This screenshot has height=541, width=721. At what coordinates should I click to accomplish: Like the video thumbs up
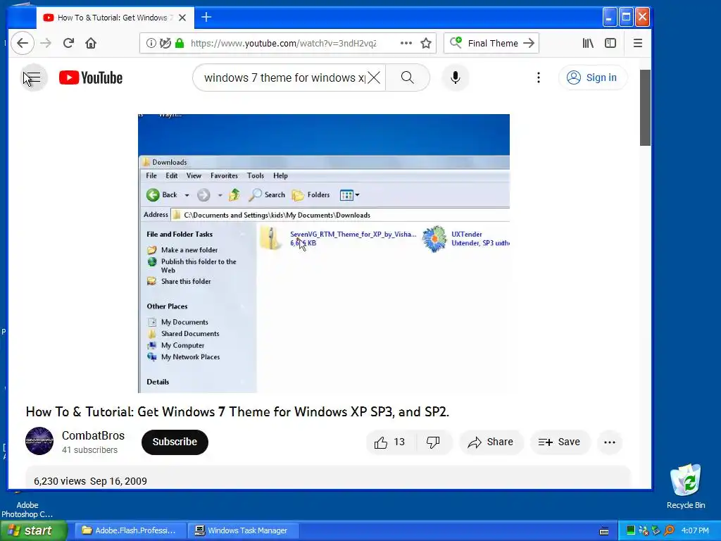(x=391, y=442)
